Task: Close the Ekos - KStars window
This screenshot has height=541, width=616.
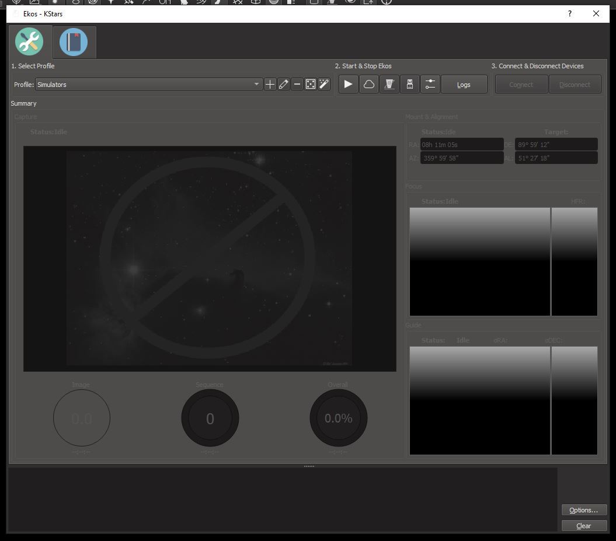Action: coord(596,14)
